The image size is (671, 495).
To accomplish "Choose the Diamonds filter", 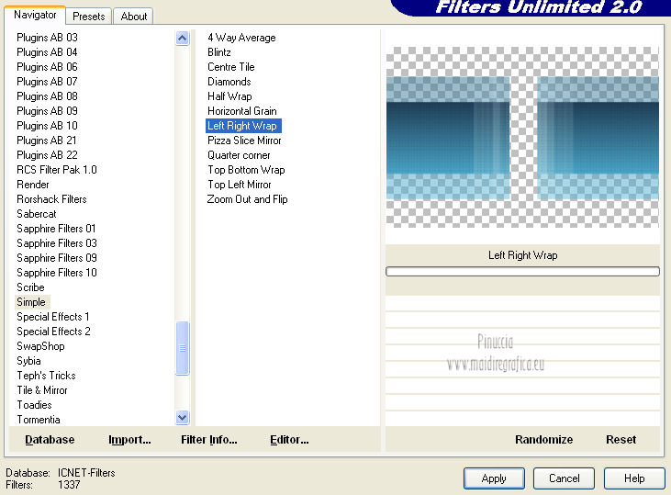I will [x=229, y=82].
